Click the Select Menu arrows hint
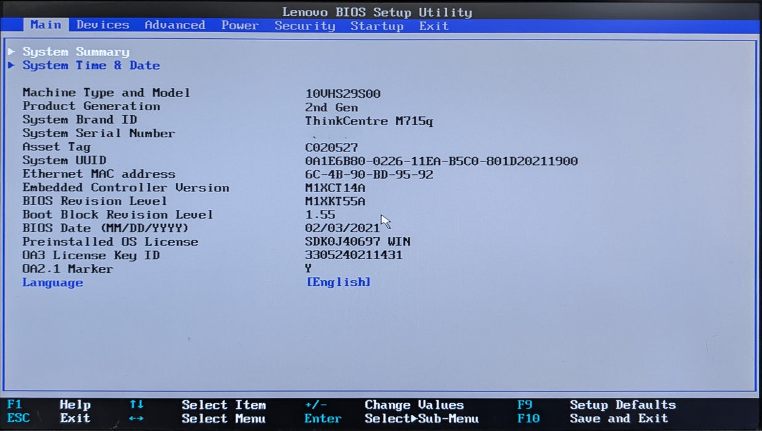Image resolution: width=762 pixels, height=431 pixels. [x=198, y=419]
